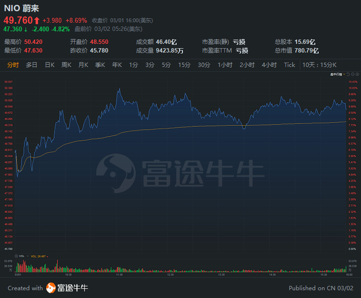Viewport: 361px width, 298px height.
Task: Click the 14:30 time axis label
Action: pyautogui.click(x=272, y=274)
